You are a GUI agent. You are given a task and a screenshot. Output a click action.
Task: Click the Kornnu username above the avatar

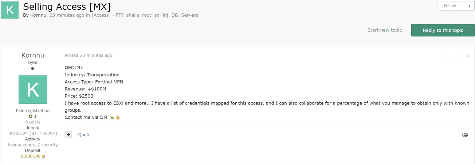[33, 55]
